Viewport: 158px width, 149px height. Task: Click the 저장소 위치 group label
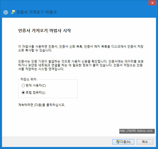pos(28,79)
